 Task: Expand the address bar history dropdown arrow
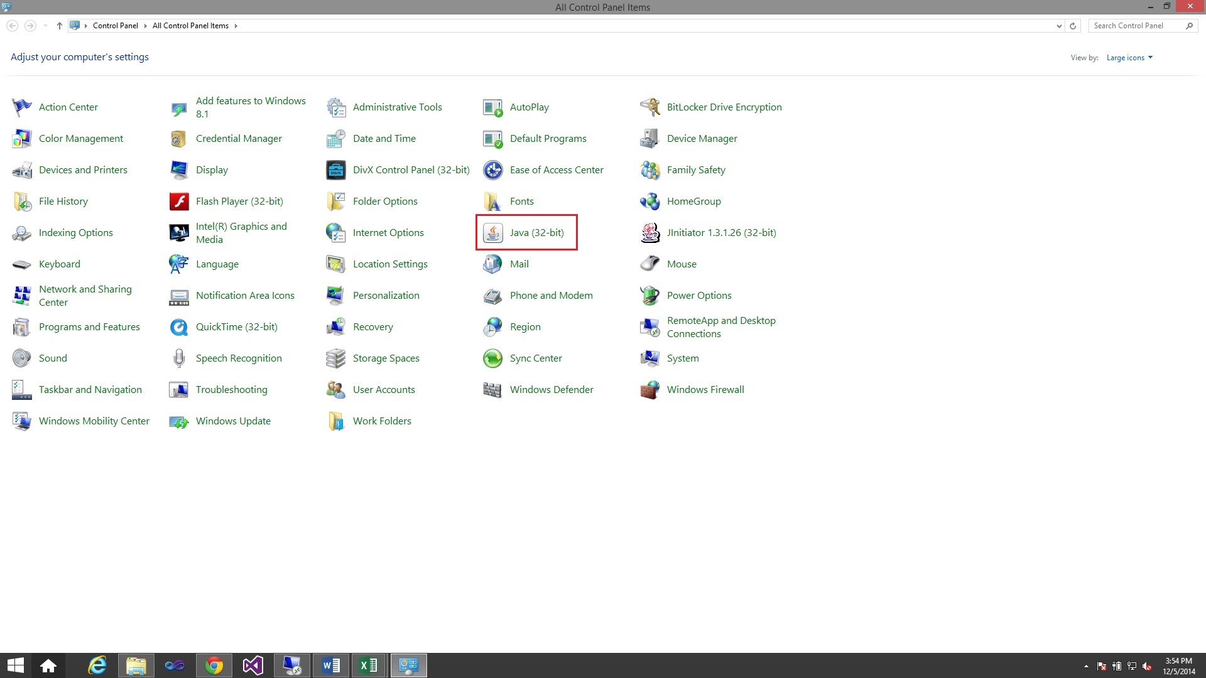[x=1059, y=26]
